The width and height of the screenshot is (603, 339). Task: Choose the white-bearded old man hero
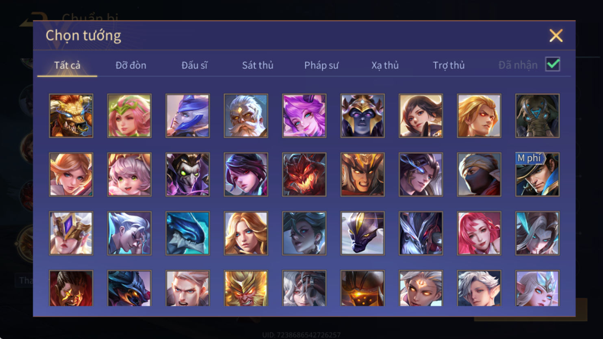(x=246, y=116)
